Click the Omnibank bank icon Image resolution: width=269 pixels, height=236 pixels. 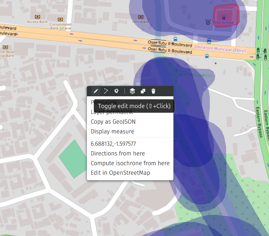coord(140,17)
